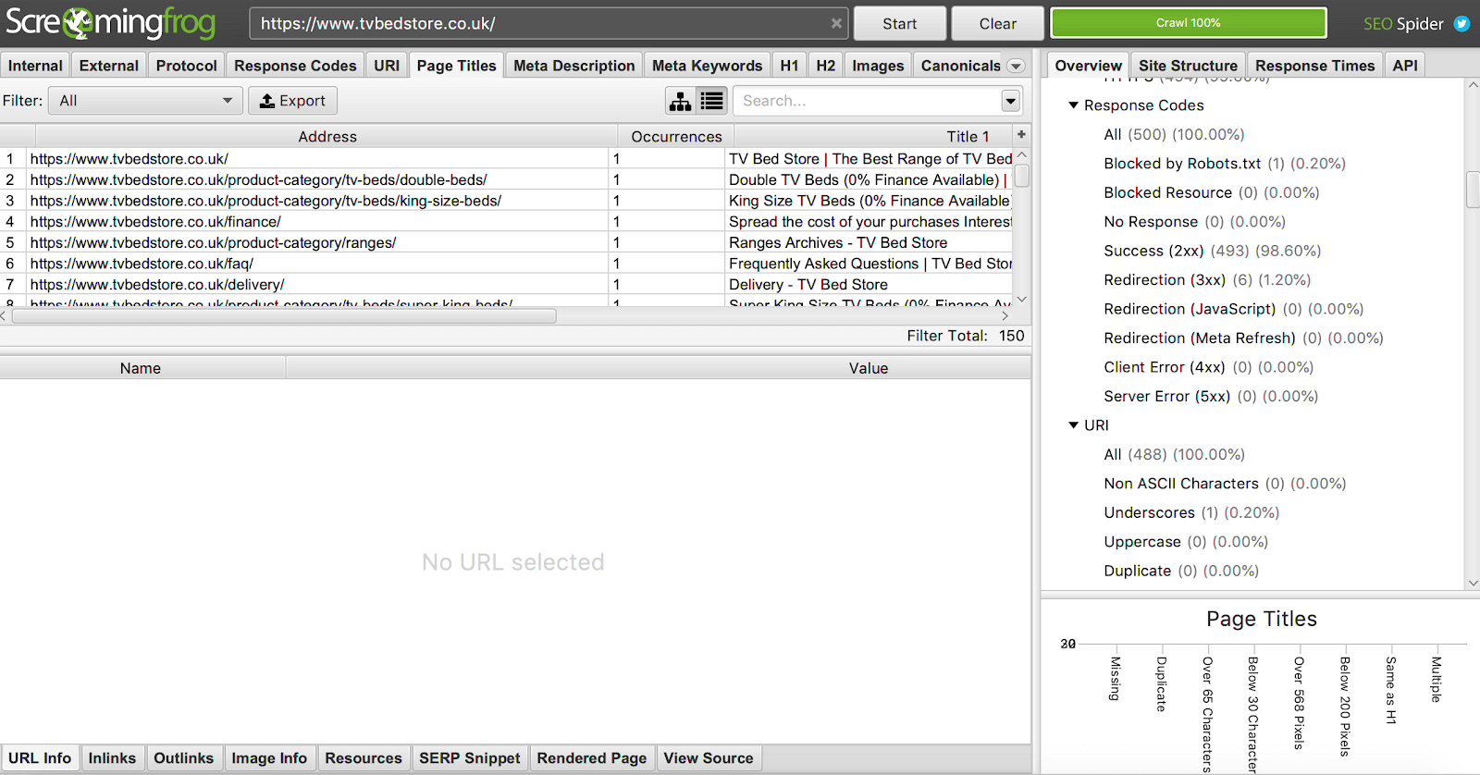Select the Redirection (3xx) filter
1480x775 pixels.
pos(1207,280)
